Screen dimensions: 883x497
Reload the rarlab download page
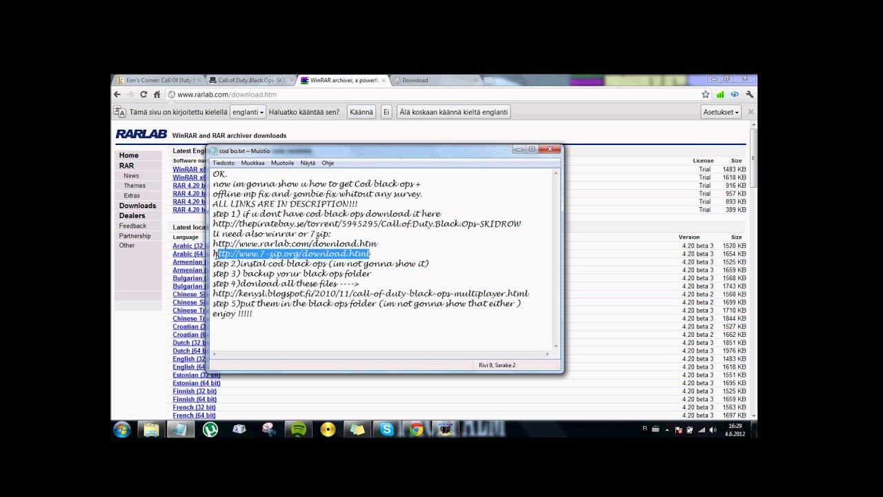tap(143, 95)
